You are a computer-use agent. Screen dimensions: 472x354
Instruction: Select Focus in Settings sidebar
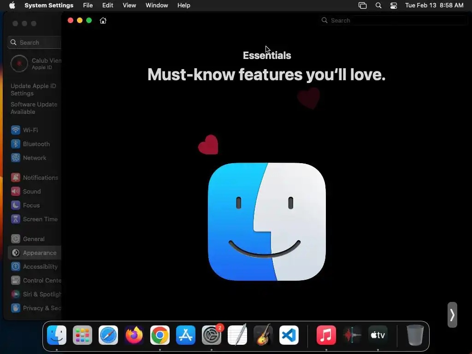tap(35, 205)
